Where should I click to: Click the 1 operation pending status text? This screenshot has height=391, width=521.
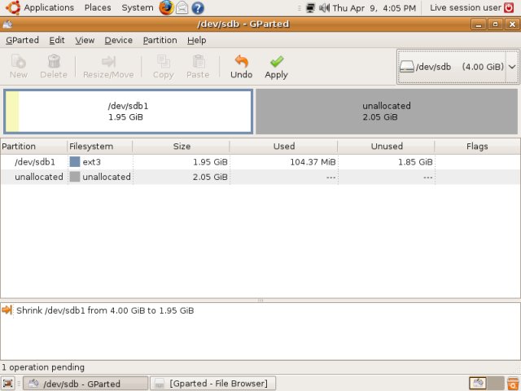(x=43, y=367)
